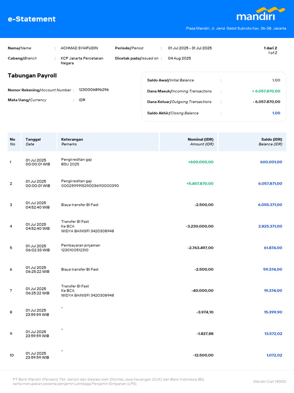Click balance 6.057.871,00

point(270,183)
